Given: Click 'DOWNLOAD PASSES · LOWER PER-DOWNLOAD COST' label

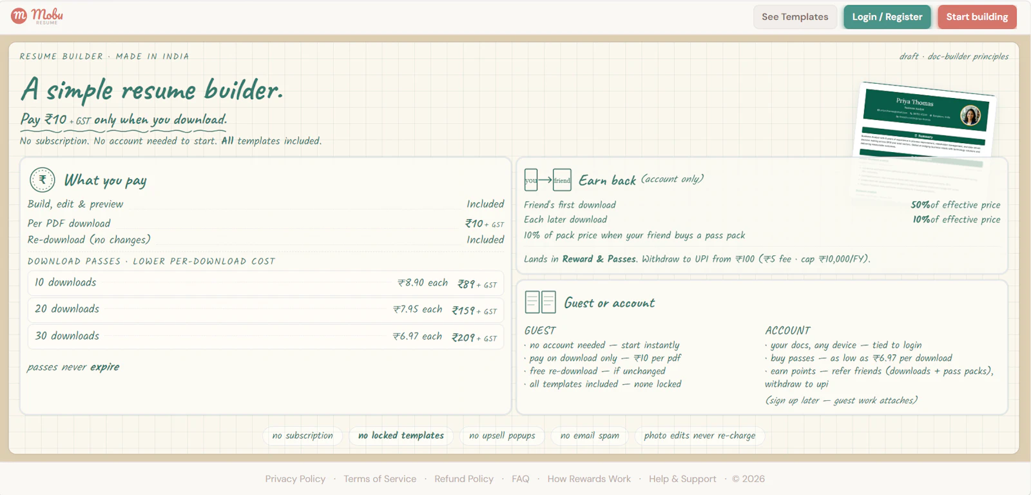Looking at the screenshot, I should click(151, 262).
